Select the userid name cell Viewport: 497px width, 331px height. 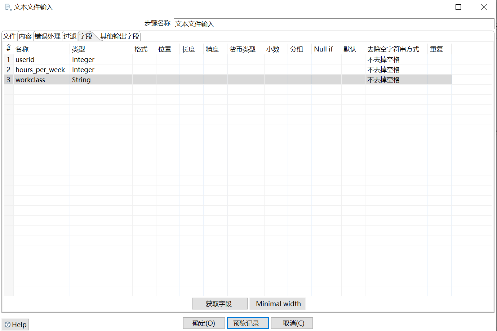coord(41,59)
